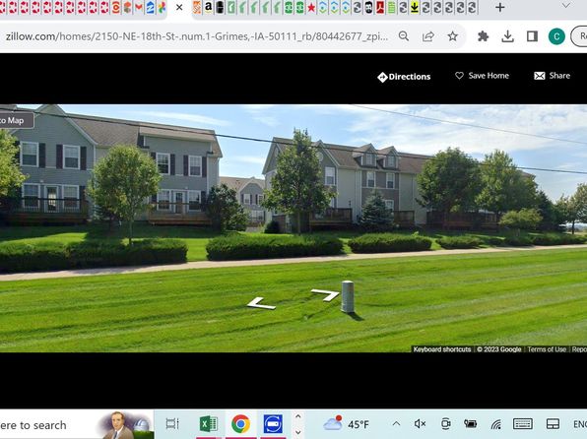Toggle the browser side panel
This screenshot has width=587, height=439.
(x=532, y=36)
